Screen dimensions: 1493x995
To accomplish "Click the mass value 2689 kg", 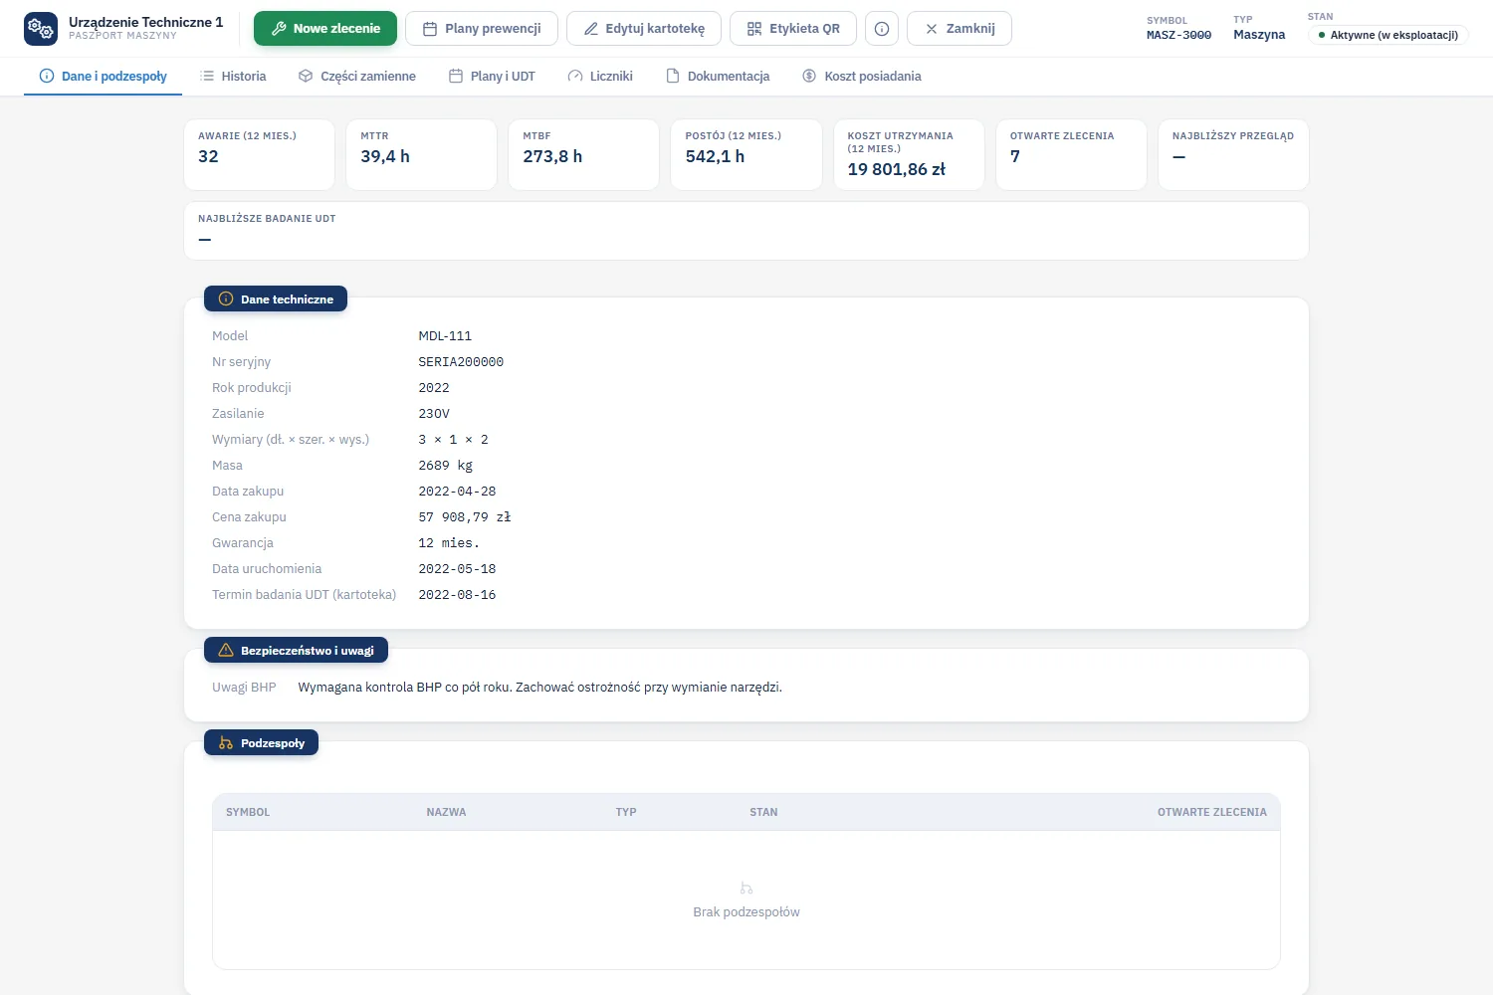I will pos(446,466).
